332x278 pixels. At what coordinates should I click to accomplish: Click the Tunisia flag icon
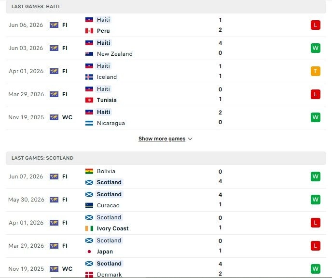click(x=89, y=100)
